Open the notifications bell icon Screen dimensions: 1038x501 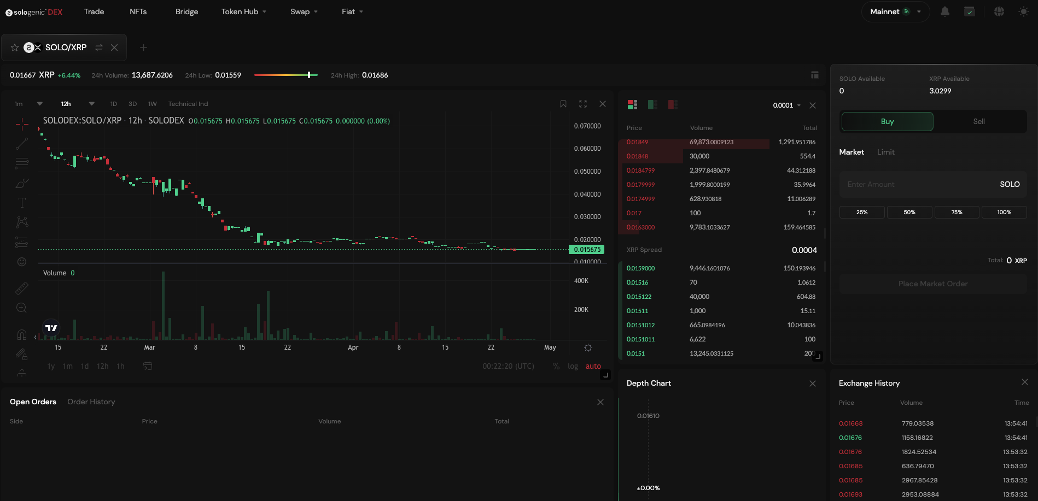click(x=946, y=11)
